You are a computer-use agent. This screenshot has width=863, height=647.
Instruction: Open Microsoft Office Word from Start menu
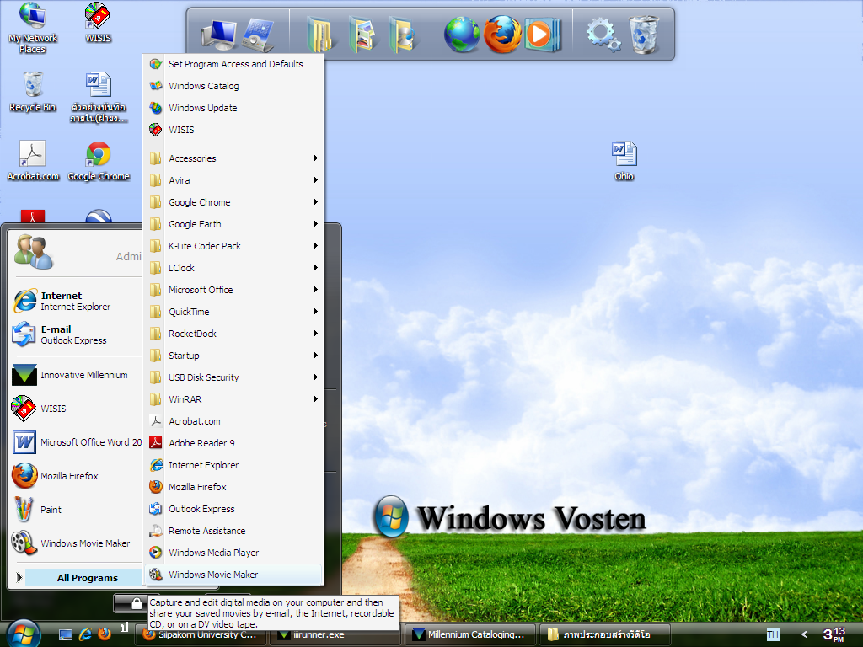click(76, 441)
